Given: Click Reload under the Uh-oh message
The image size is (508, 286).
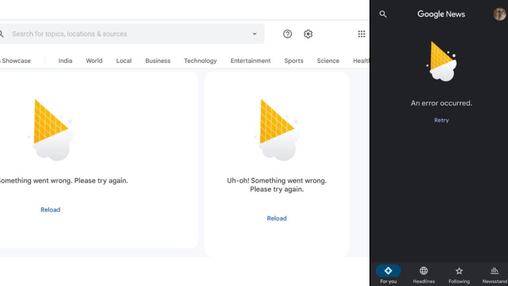Looking at the screenshot, I should [277, 218].
